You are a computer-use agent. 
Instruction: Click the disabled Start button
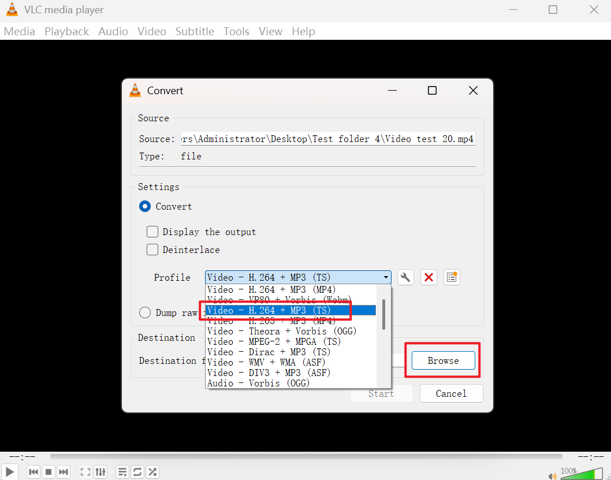tap(382, 393)
